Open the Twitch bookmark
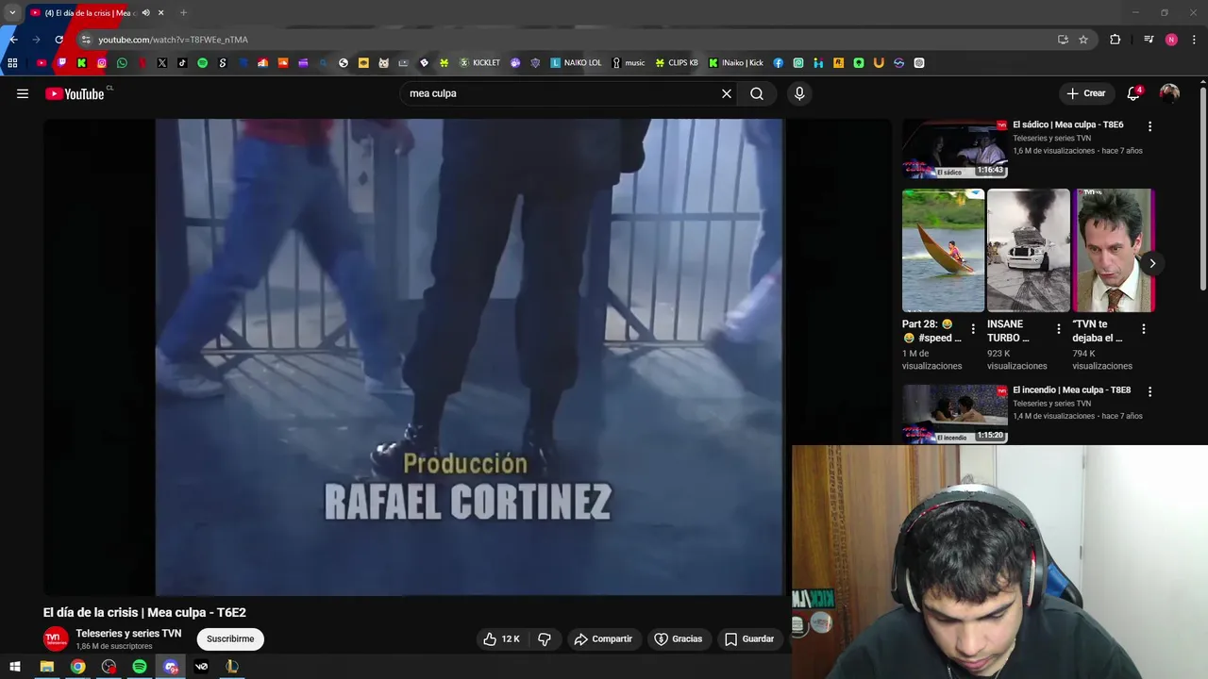This screenshot has width=1208, height=679. (x=61, y=63)
